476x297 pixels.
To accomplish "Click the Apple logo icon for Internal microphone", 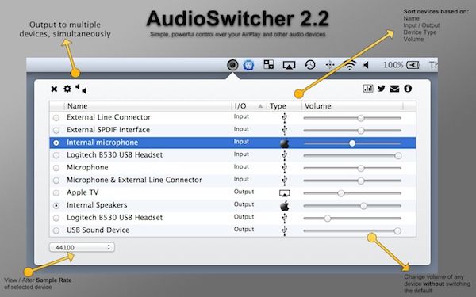I will (x=285, y=143).
